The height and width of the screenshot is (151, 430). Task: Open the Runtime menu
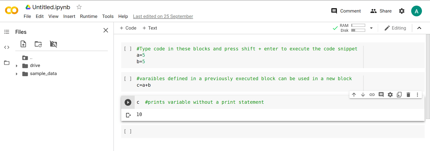point(89,16)
